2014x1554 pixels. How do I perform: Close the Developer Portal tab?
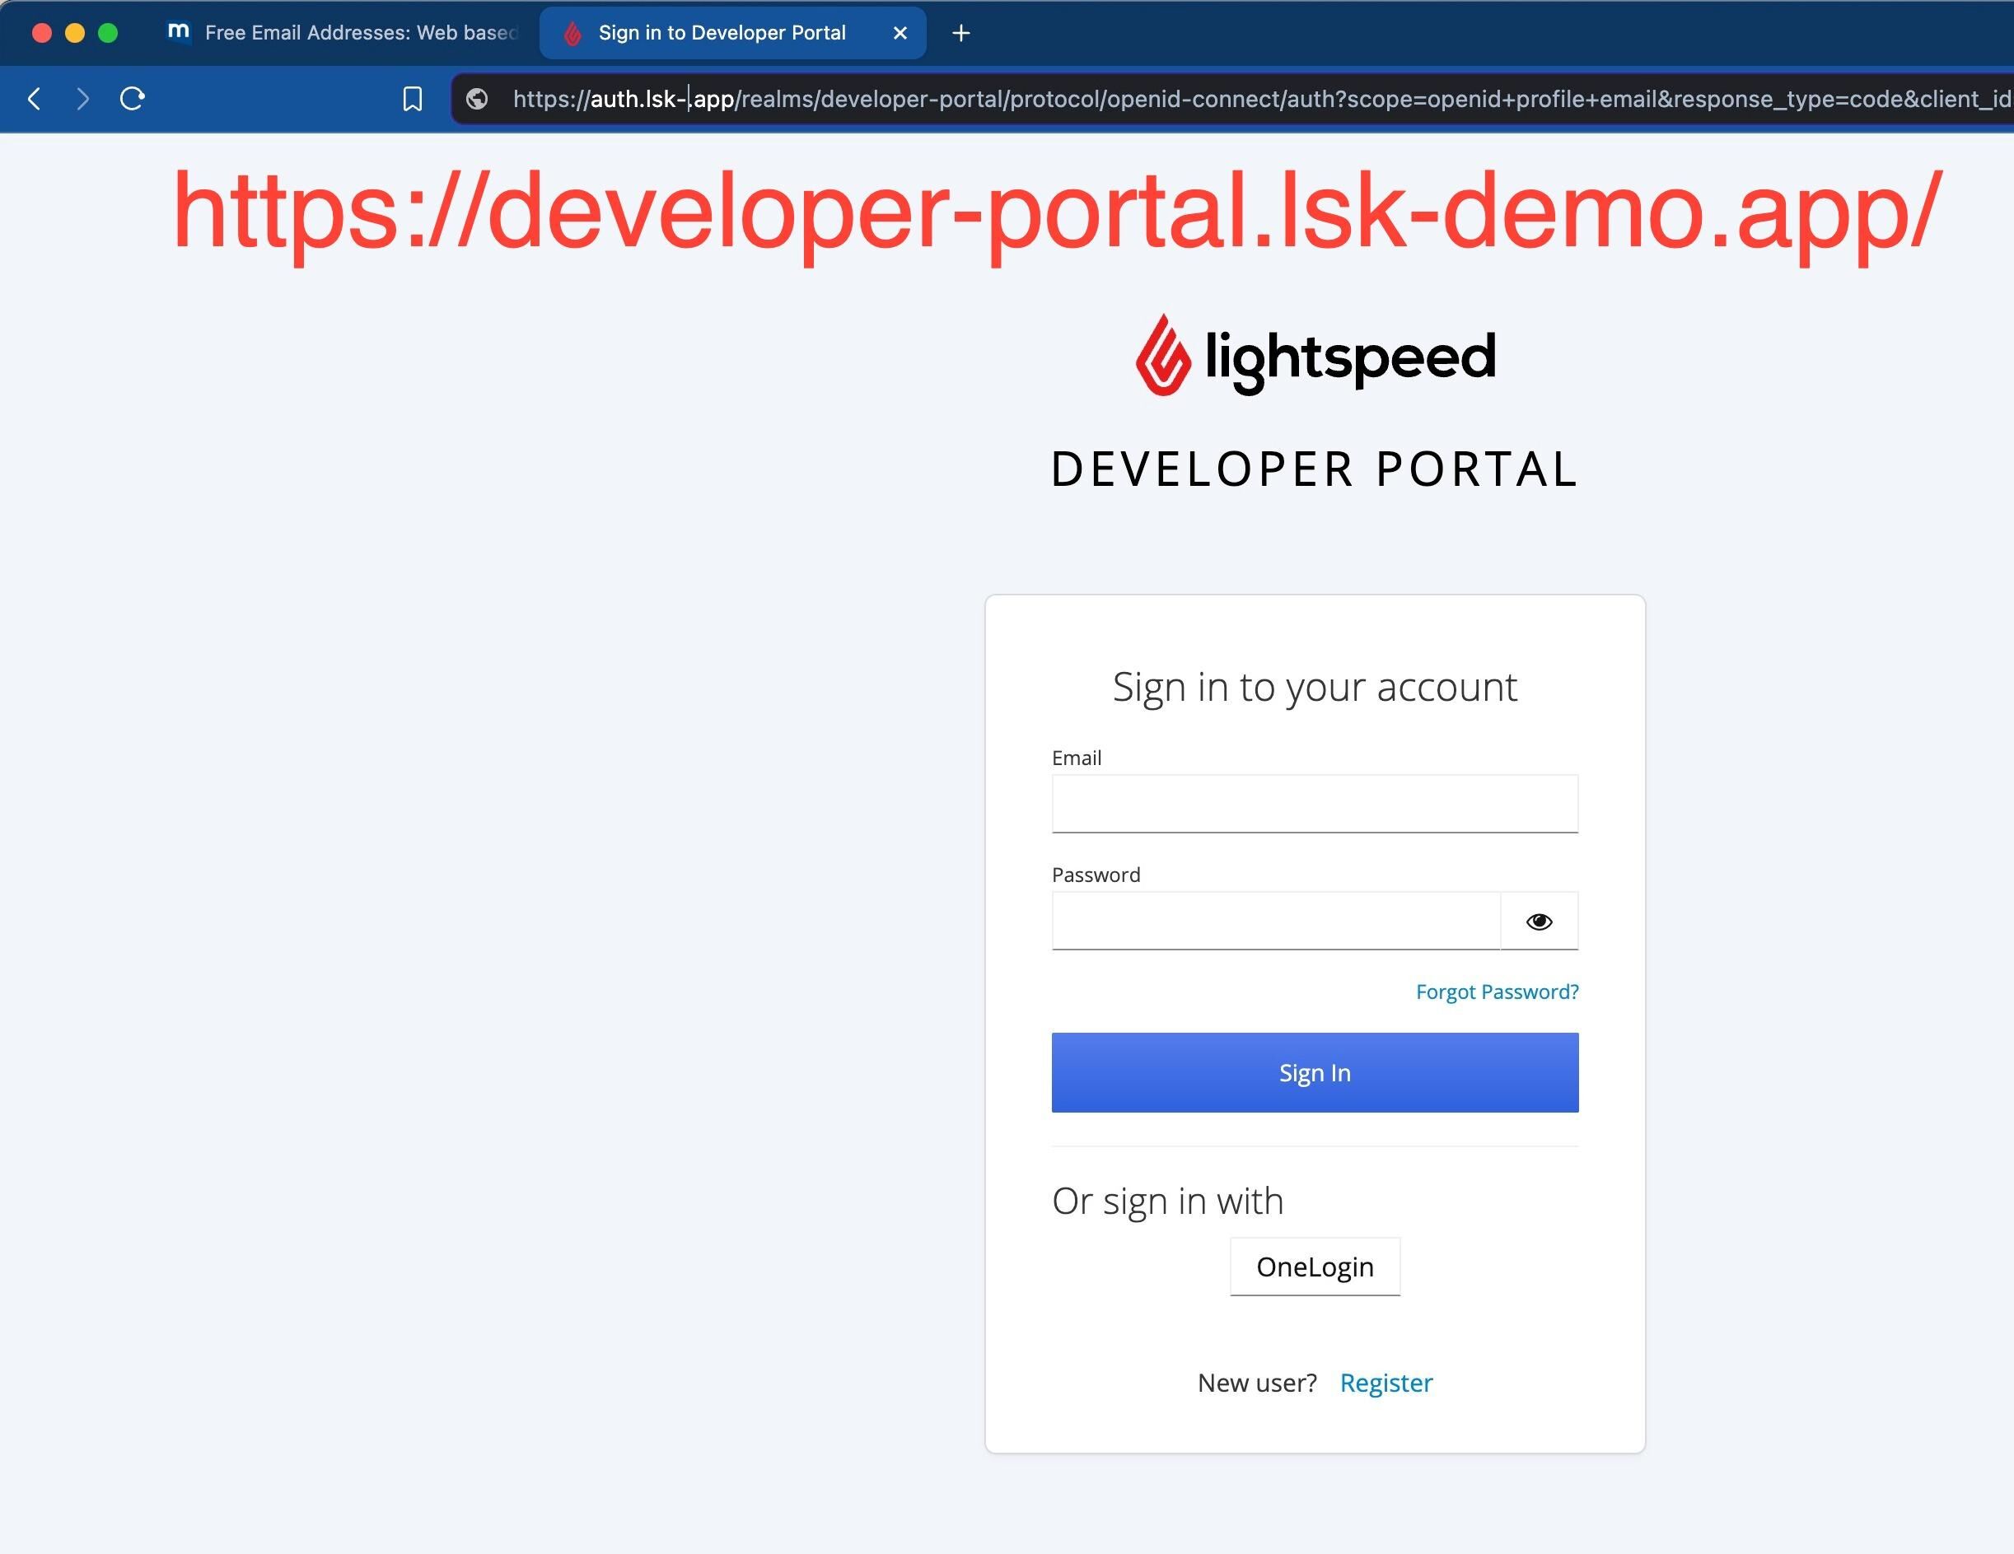coord(900,32)
